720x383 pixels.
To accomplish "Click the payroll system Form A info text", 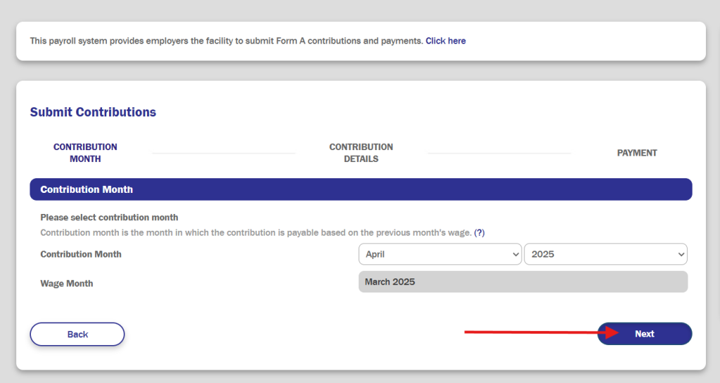I will (226, 41).
